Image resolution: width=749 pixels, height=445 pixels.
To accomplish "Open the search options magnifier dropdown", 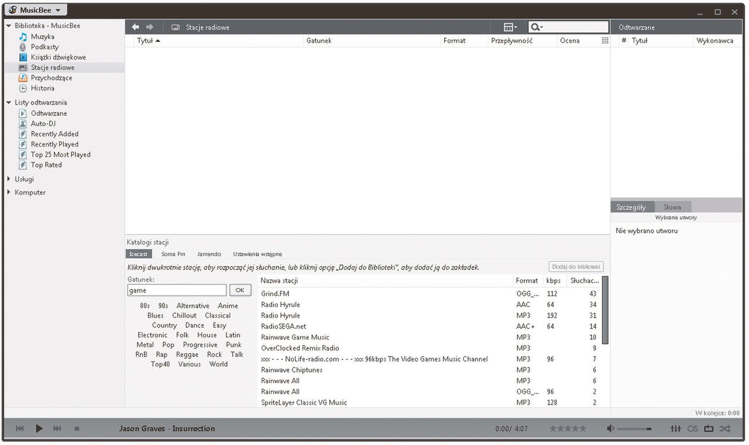I will click(537, 27).
